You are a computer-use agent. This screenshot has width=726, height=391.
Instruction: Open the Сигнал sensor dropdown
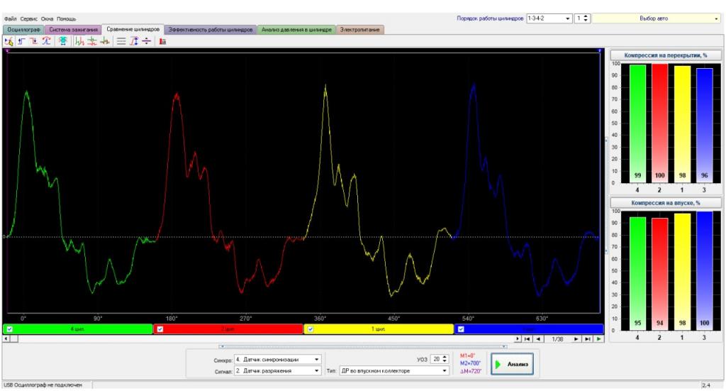317,370
